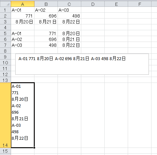The height and width of the screenshot is (155, 157).
Task: Click the text box with combined data
Action: click(82, 64)
